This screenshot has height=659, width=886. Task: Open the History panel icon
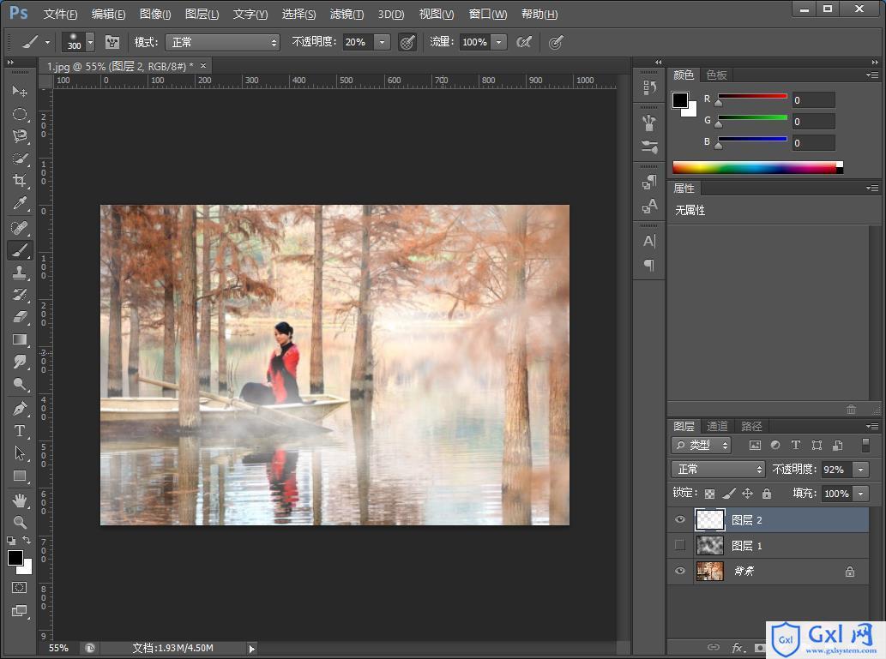pos(649,87)
